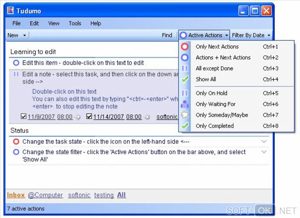Click softonic tag on 'Edit a note' task
Image resolution: width=300 pixels, height=218 pixels.
point(167,117)
